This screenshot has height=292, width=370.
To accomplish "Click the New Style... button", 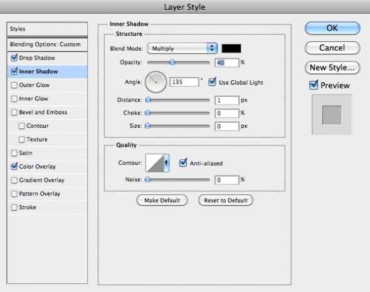I will [332, 68].
